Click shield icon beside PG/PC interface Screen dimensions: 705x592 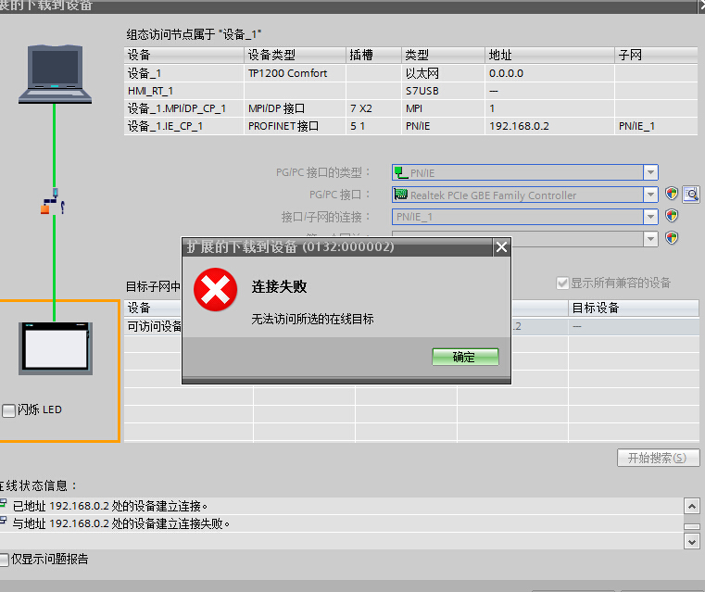click(672, 194)
